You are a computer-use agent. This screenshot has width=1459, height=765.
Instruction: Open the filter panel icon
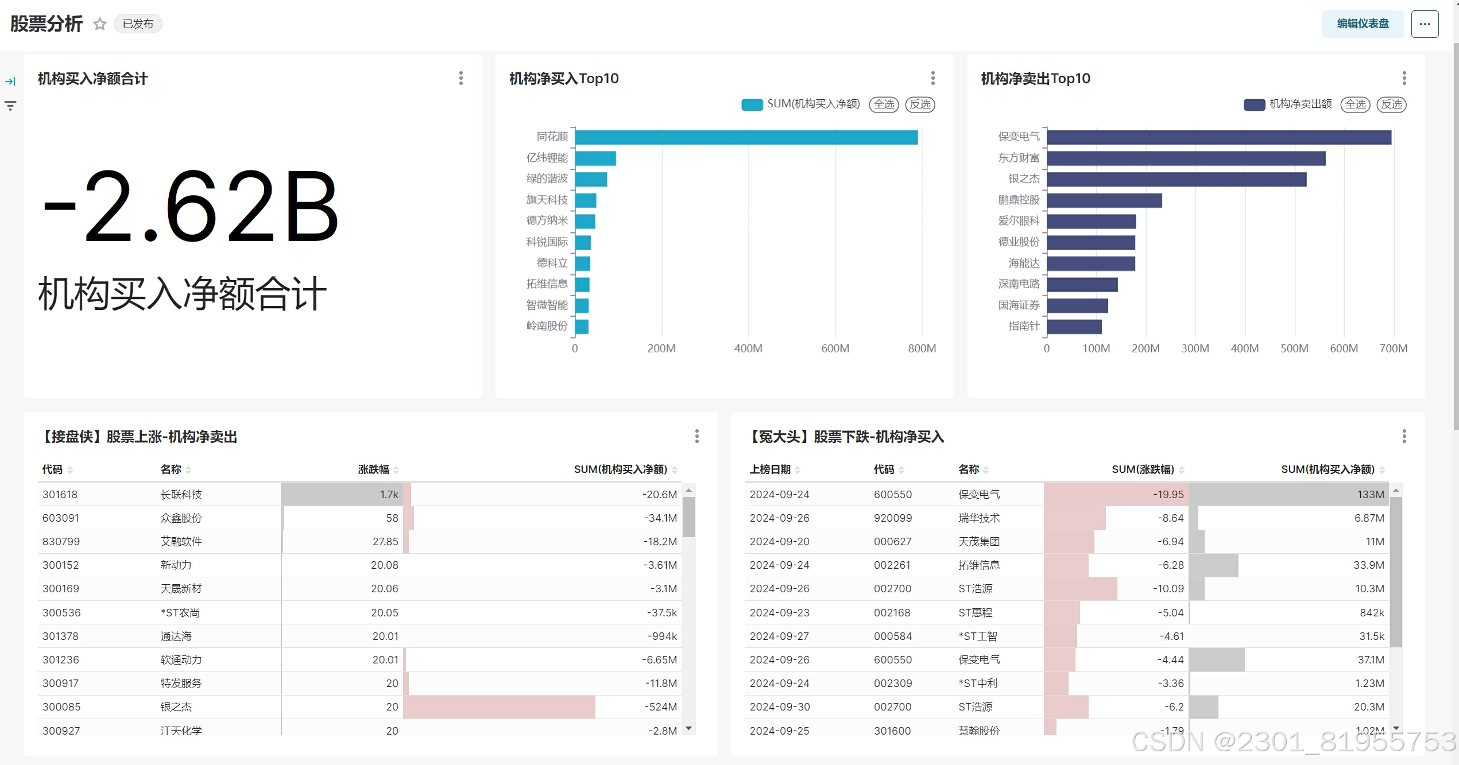click(10, 106)
